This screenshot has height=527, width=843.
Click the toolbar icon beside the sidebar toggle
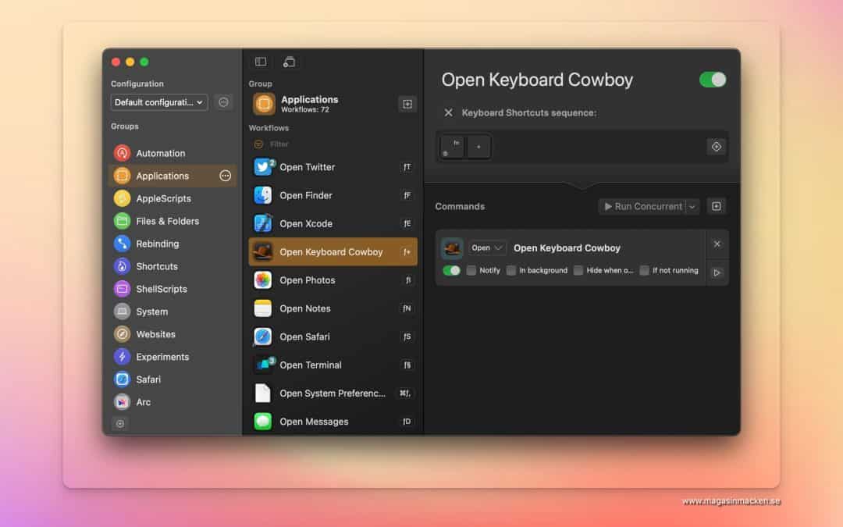pos(290,62)
